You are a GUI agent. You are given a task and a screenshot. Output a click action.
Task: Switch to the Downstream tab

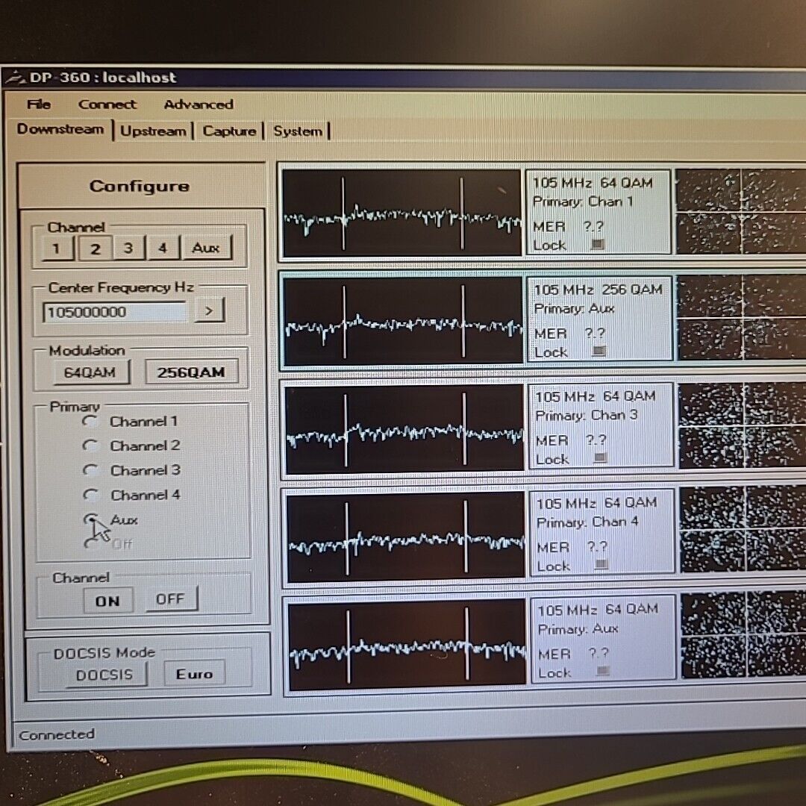click(x=60, y=129)
